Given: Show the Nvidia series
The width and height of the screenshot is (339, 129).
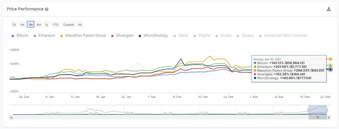Looking at the screenshot, I should click(x=223, y=35).
